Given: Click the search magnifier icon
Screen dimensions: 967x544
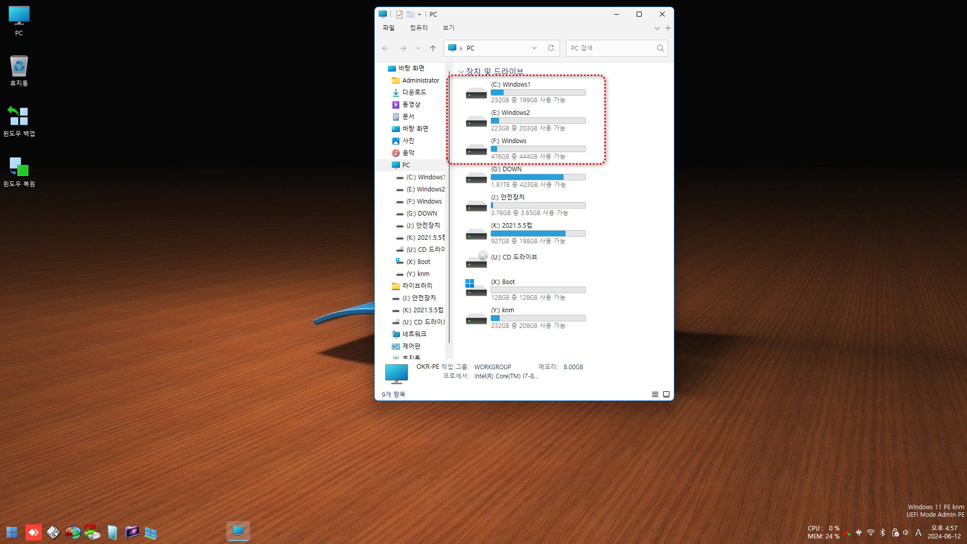Looking at the screenshot, I should pyautogui.click(x=660, y=48).
